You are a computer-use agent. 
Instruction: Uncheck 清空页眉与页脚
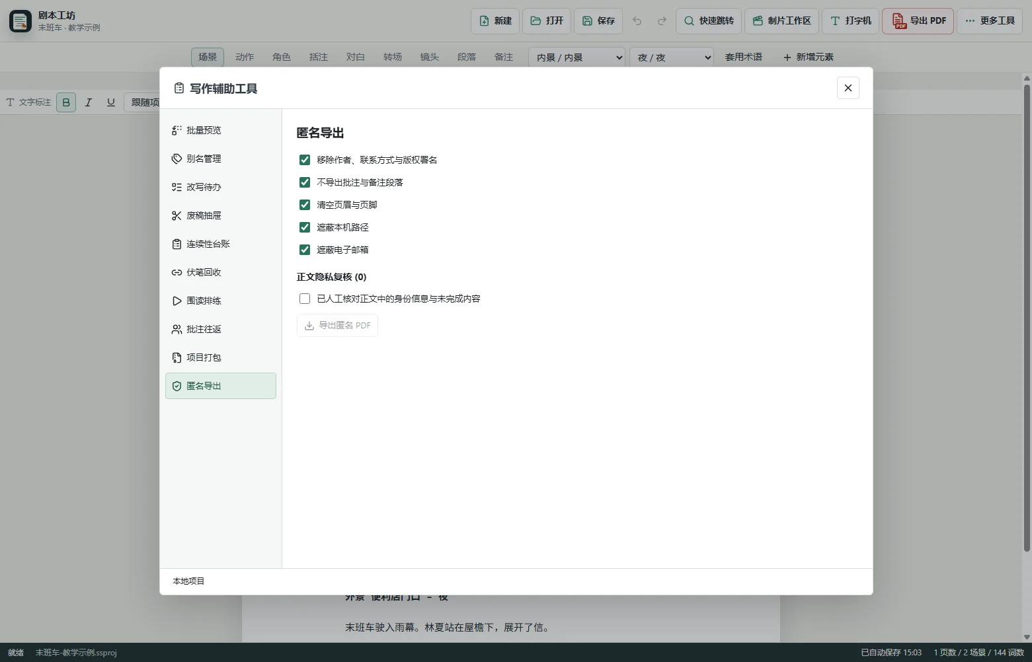point(305,205)
